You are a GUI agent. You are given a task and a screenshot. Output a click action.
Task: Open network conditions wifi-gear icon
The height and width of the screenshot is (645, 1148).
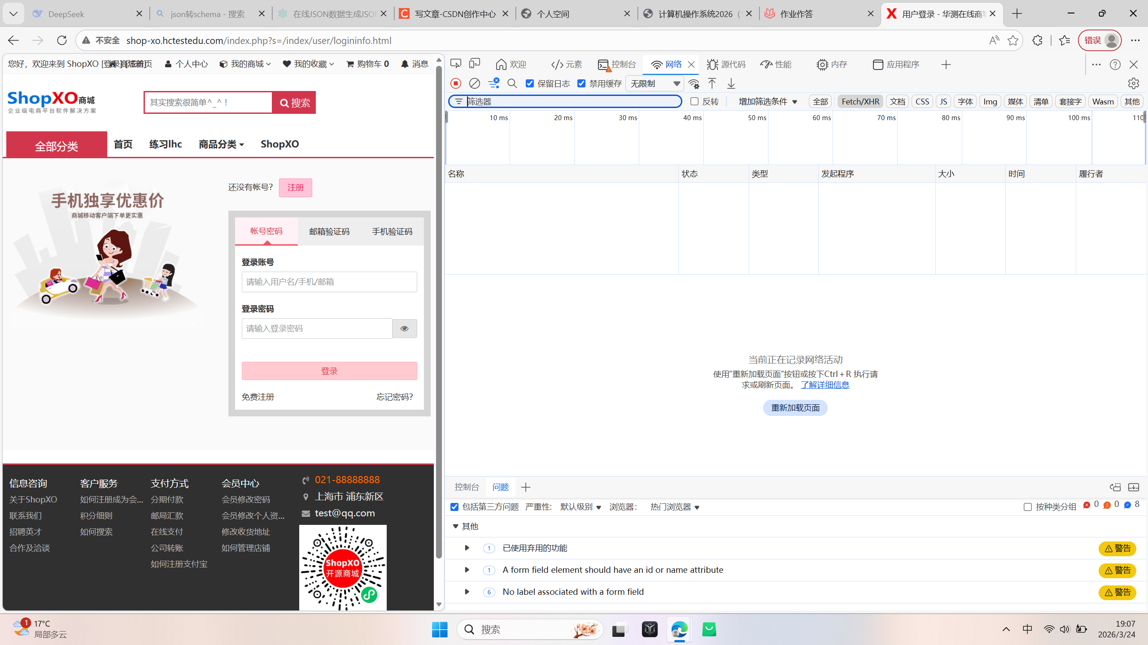[694, 83]
